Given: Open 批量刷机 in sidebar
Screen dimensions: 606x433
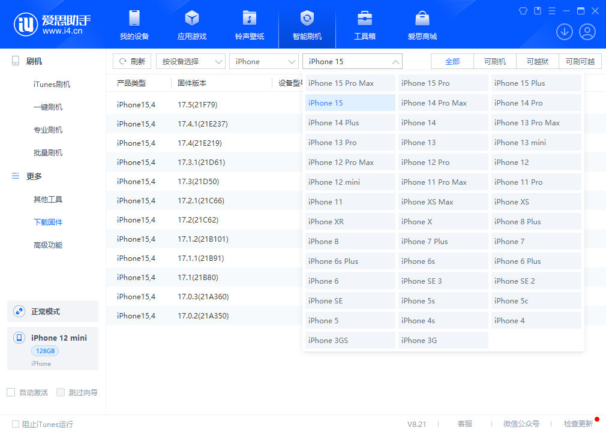Looking at the screenshot, I should pyautogui.click(x=48, y=152).
